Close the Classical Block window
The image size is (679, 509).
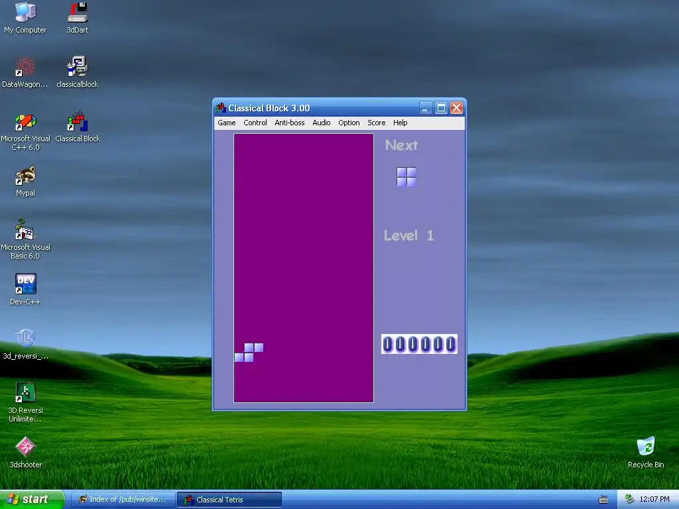(x=456, y=108)
